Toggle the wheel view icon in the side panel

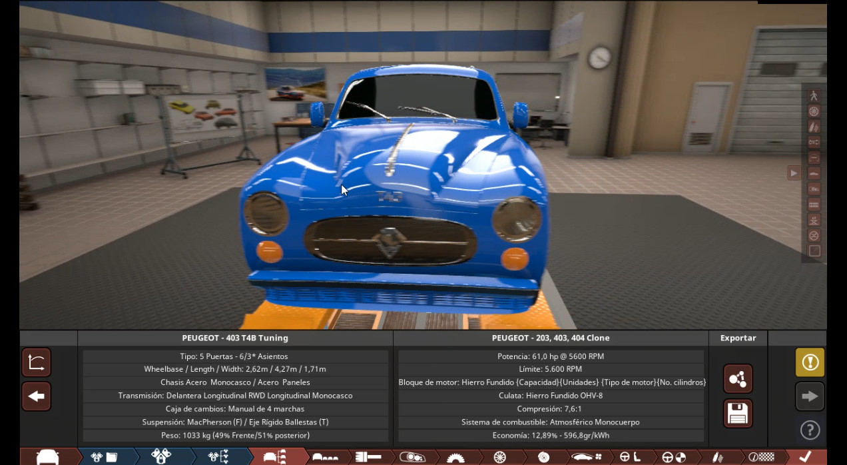[x=814, y=111]
